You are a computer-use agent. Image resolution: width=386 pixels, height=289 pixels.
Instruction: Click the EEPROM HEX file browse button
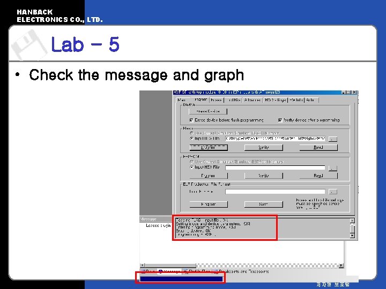[x=332, y=168]
